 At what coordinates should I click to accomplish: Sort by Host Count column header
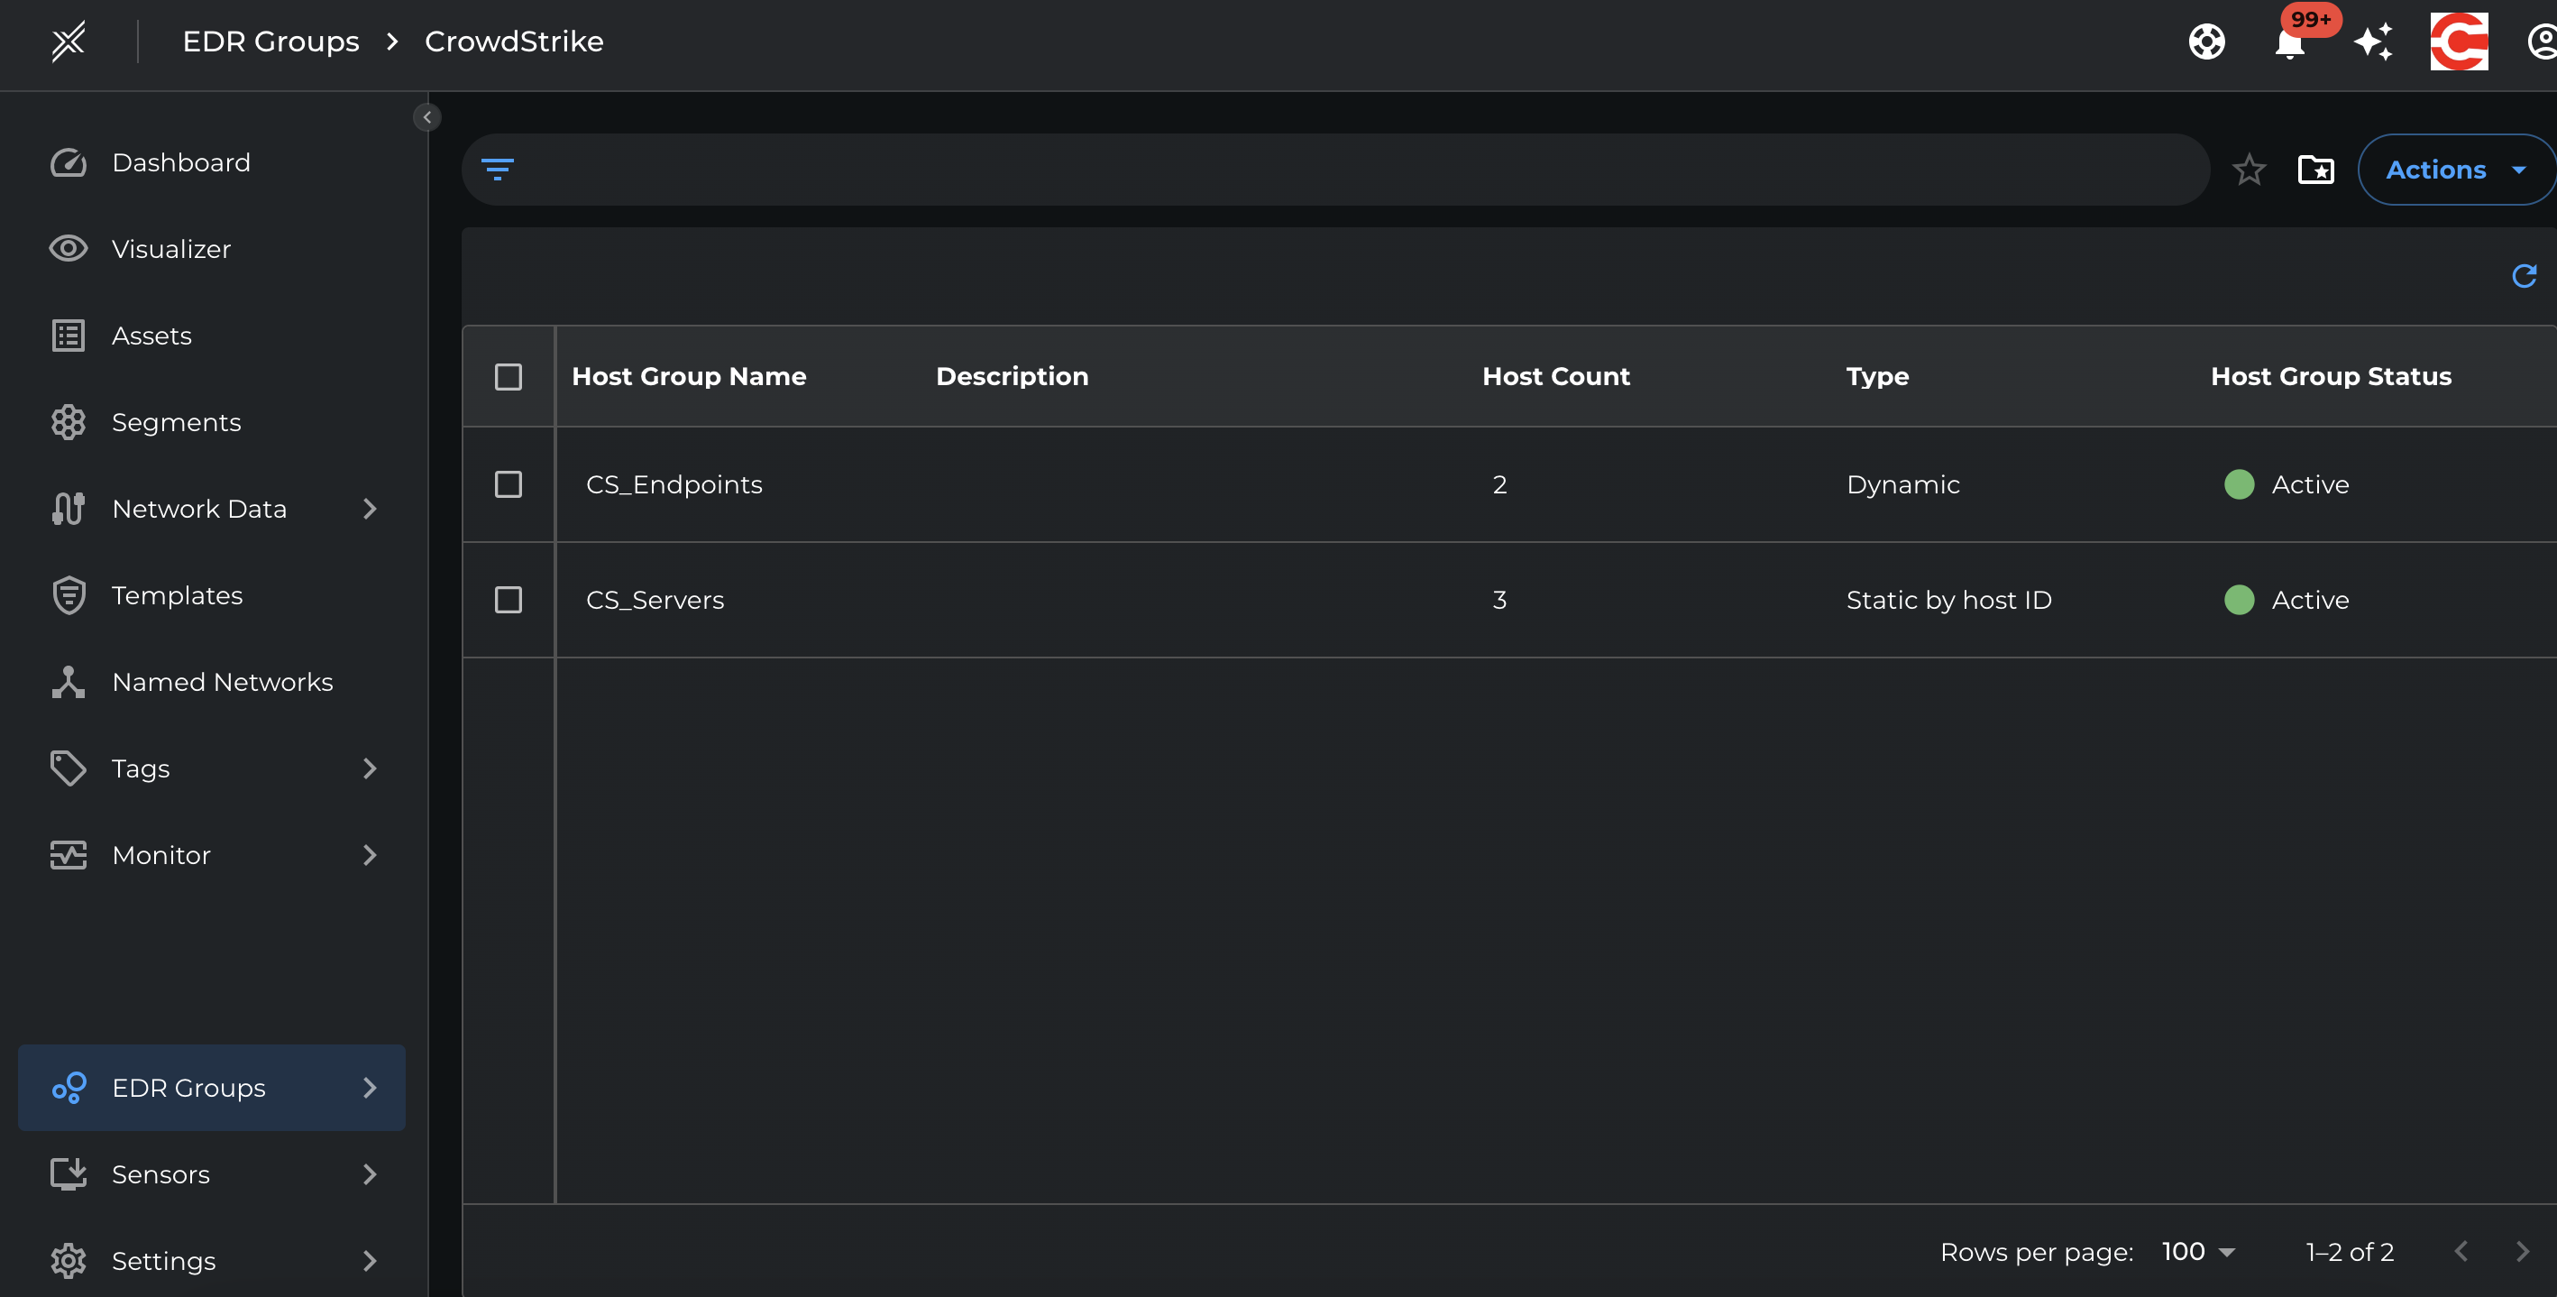[1555, 376]
